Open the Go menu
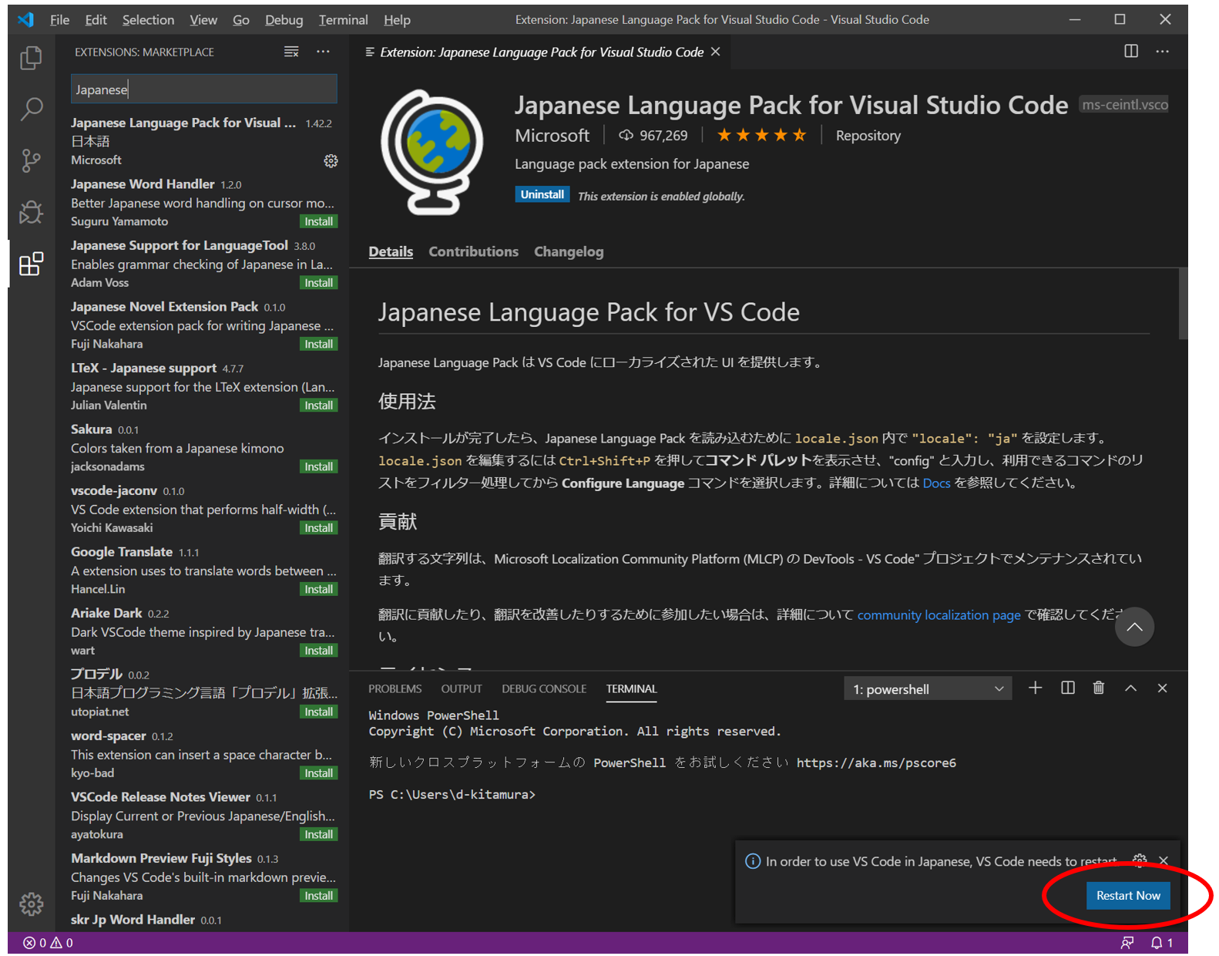 pyautogui.click(x=241, y=19)
